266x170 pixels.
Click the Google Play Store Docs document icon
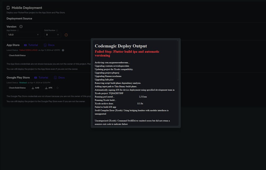(x=55, y=78)
